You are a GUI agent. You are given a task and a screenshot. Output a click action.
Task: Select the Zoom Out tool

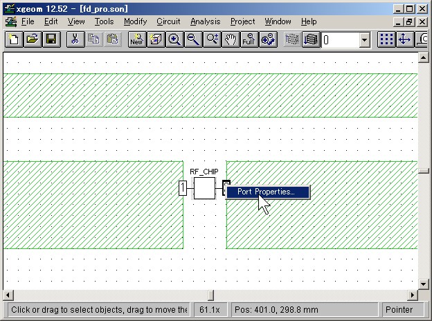point(193,39)
